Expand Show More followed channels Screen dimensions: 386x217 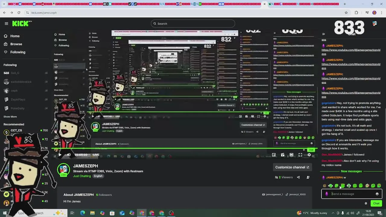[x=10, y=117]
